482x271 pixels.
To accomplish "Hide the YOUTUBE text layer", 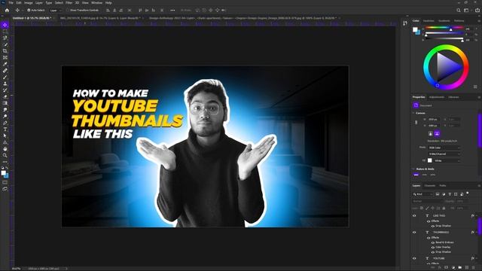I will 414,258.
